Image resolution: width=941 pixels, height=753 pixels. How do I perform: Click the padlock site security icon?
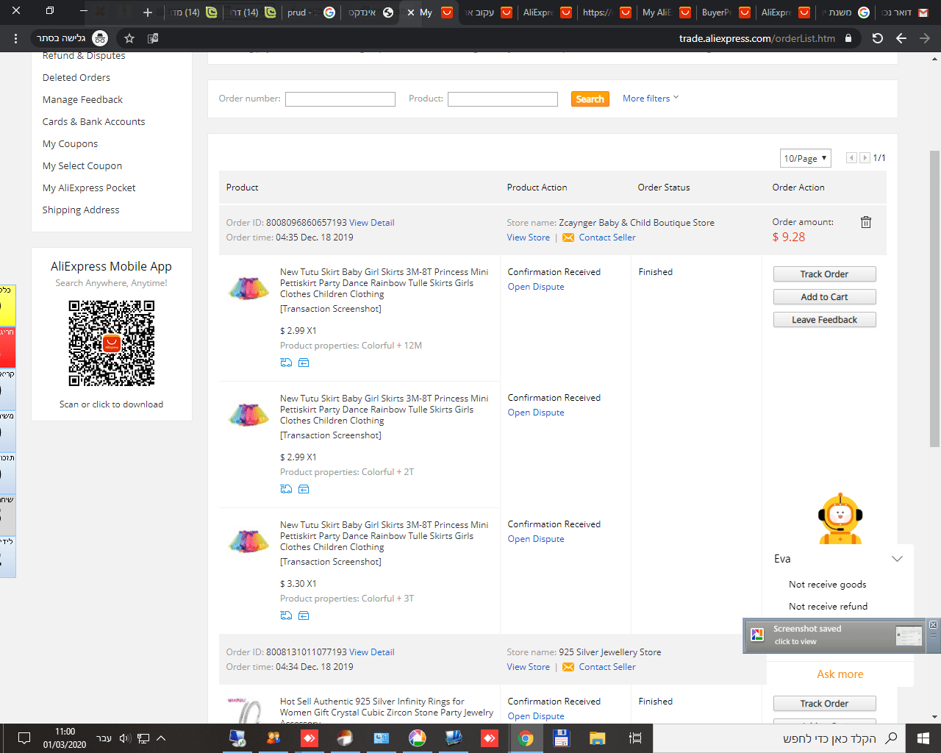point(848,38)
